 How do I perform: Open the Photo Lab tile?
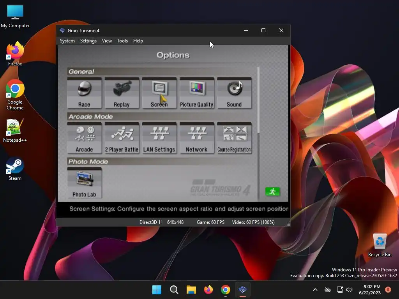84,183
